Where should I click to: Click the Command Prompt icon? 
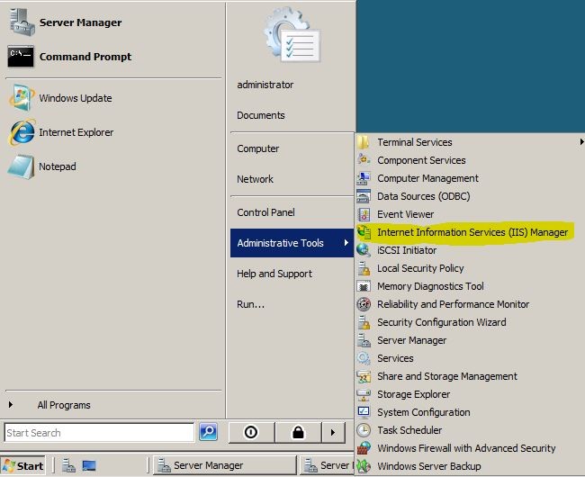pyautogui.click(x=21, y=57)
